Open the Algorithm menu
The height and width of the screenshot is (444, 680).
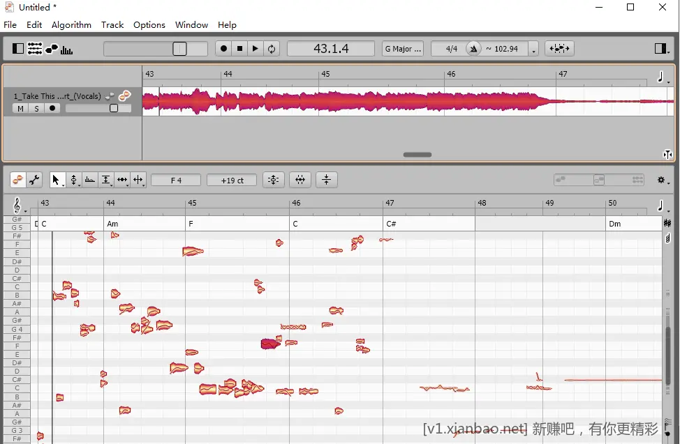click(x=71, y=24)
